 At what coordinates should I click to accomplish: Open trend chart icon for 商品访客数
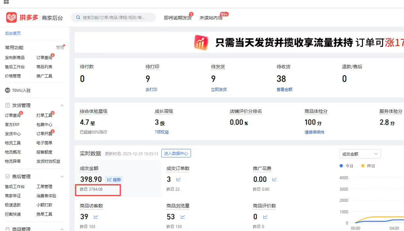pyautogui.click(x=96, y=217)
